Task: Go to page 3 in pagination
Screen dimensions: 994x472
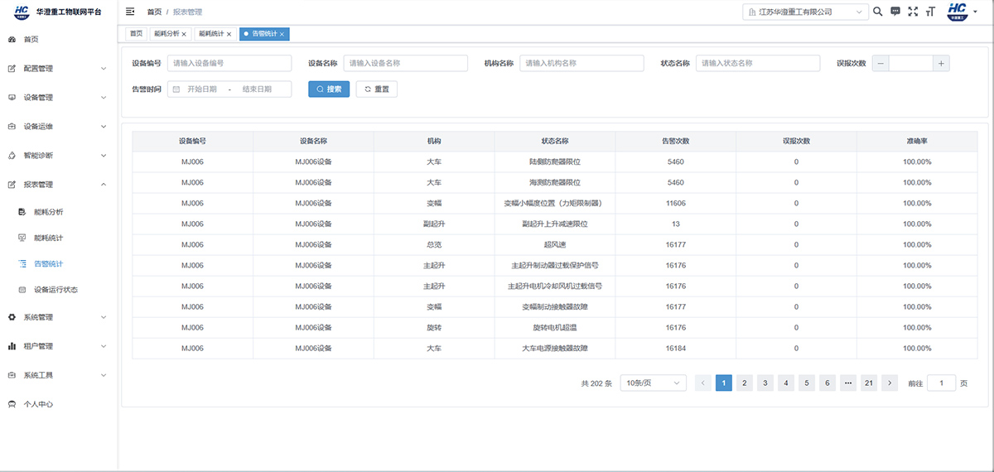Action: [x=765, y=383]
